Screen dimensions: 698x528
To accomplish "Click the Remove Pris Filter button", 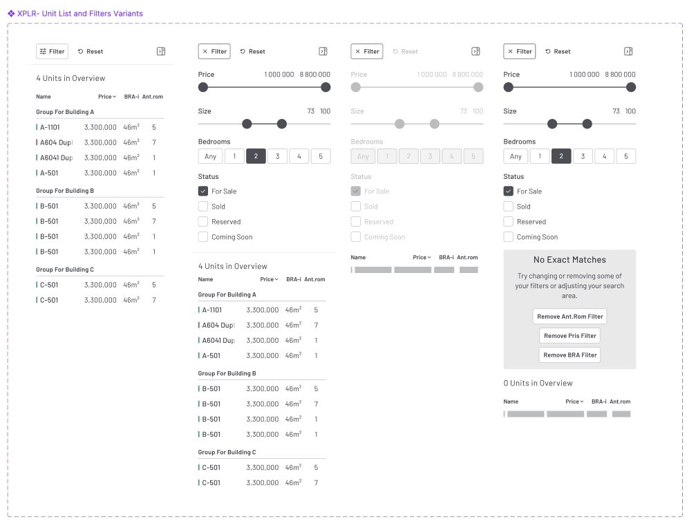I will [x=569, y=336].
